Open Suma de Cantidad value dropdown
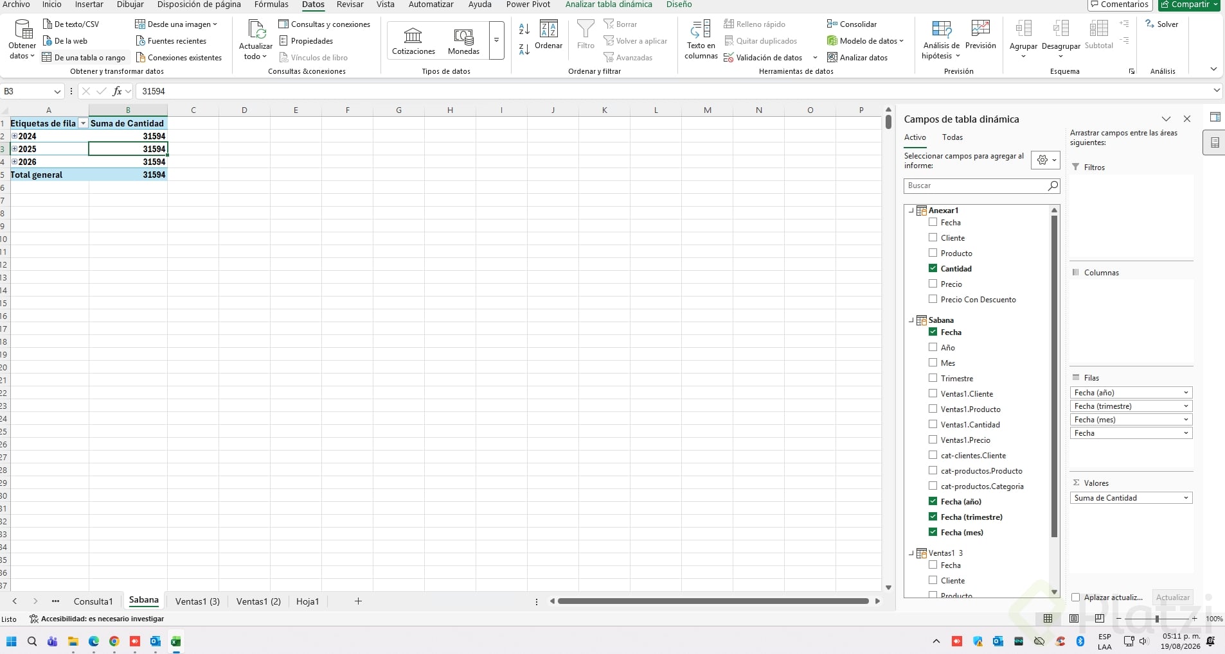Image resolution: width=1225 pixels, height=654 pixels. point(1186,498)
